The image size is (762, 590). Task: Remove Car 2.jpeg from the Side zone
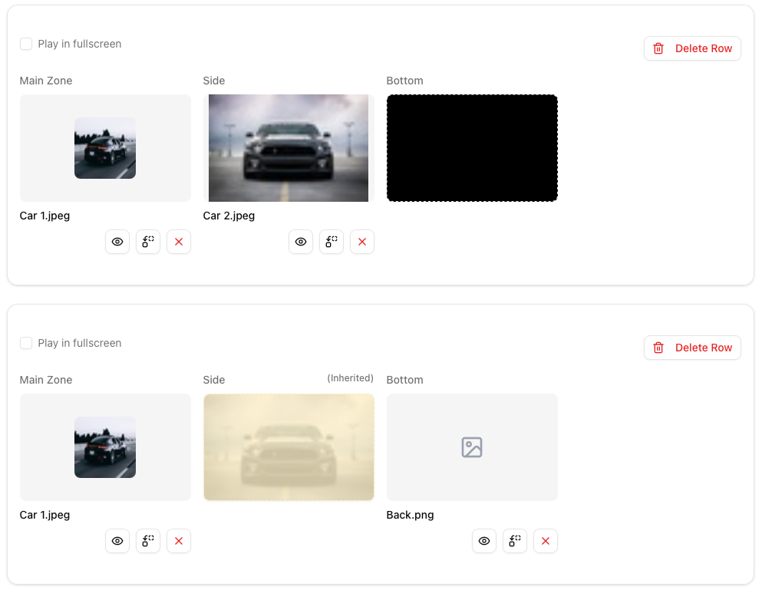362,242
